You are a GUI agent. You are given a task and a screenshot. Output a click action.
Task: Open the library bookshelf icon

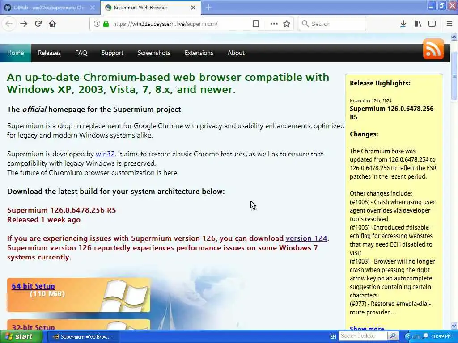tap(418, 24)
